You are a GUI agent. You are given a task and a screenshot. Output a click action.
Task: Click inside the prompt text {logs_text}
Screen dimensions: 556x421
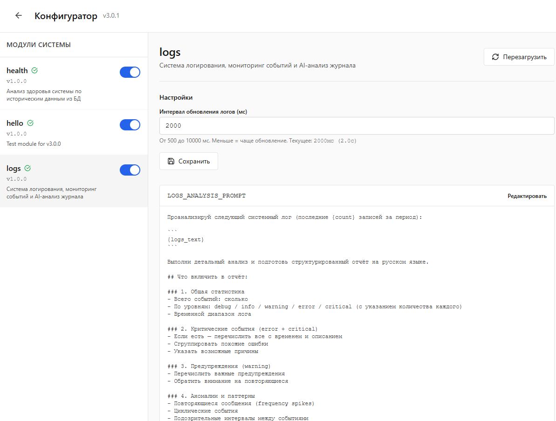click(x=185, y=239)
